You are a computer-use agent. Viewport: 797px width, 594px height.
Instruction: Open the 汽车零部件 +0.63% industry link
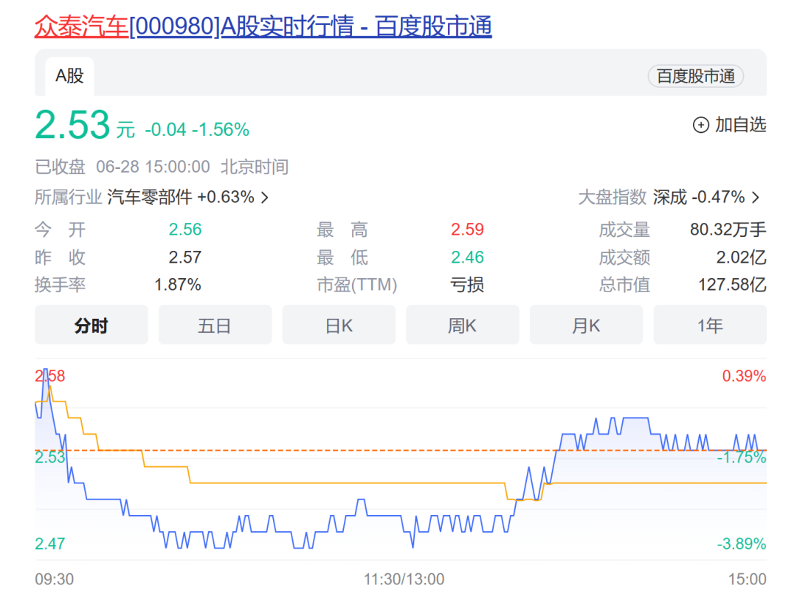click(181, 197)
